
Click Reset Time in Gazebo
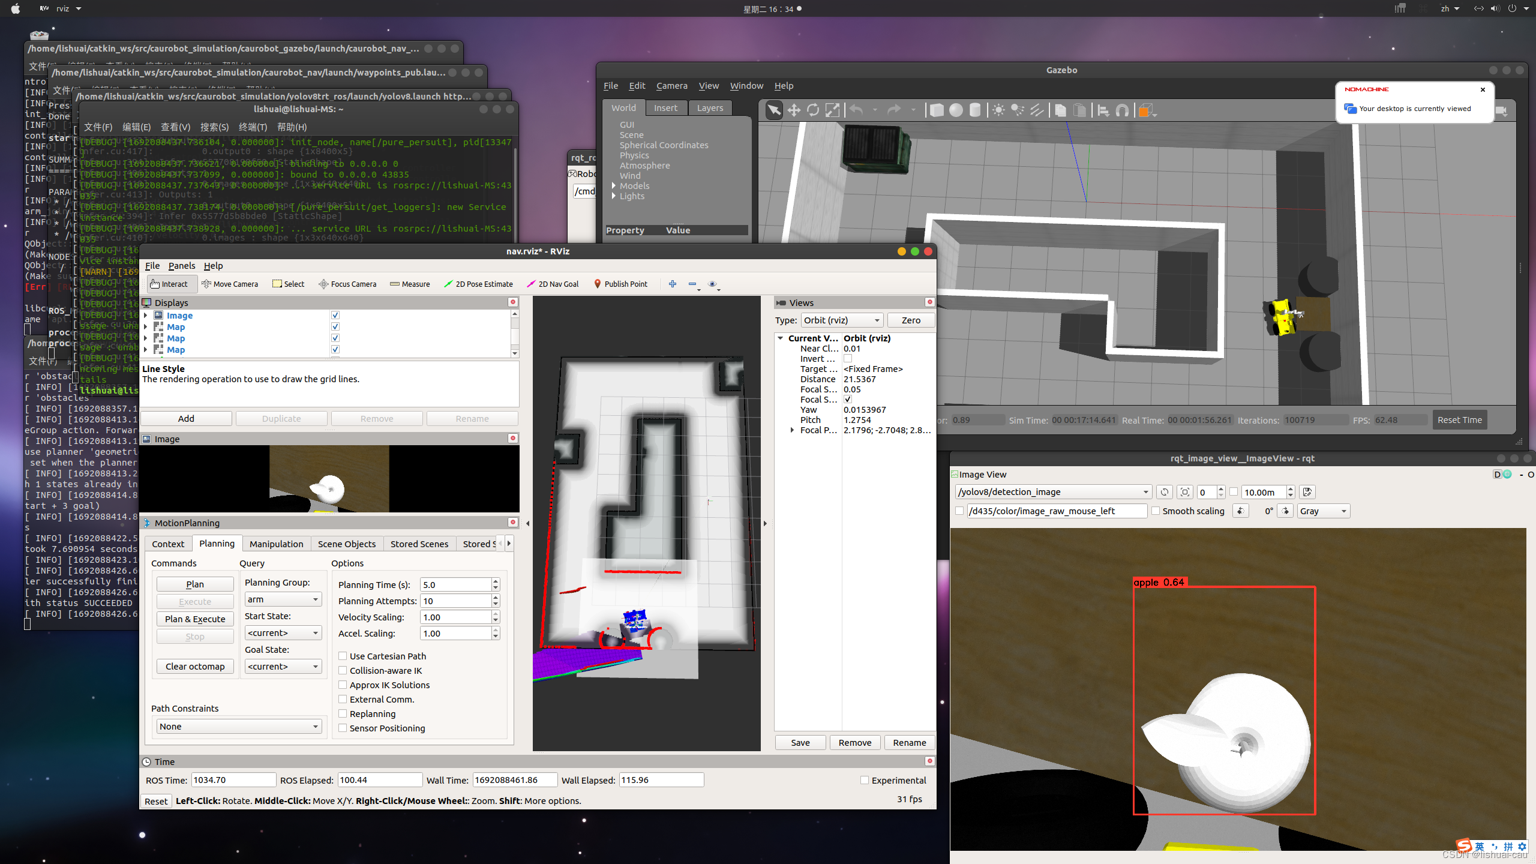click(x=1459, y=420)
